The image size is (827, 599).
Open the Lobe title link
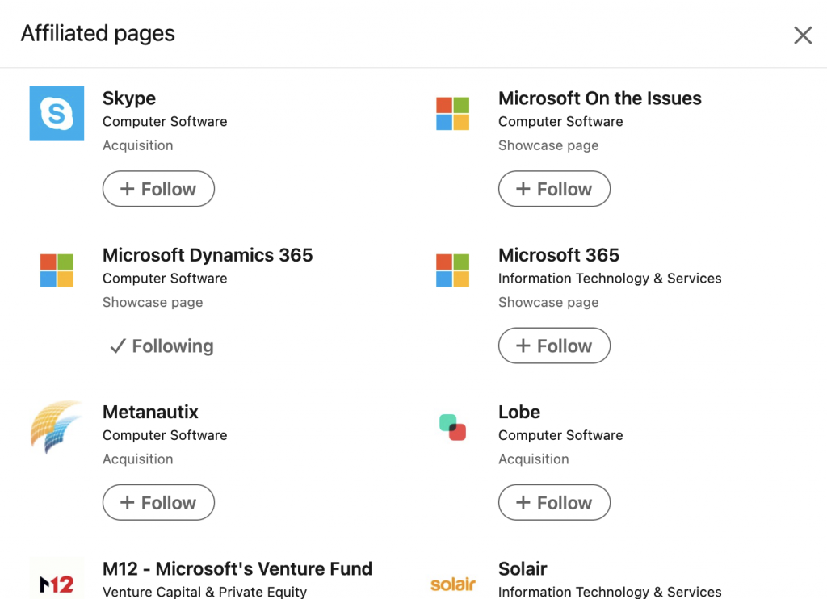tap(519, 412)
